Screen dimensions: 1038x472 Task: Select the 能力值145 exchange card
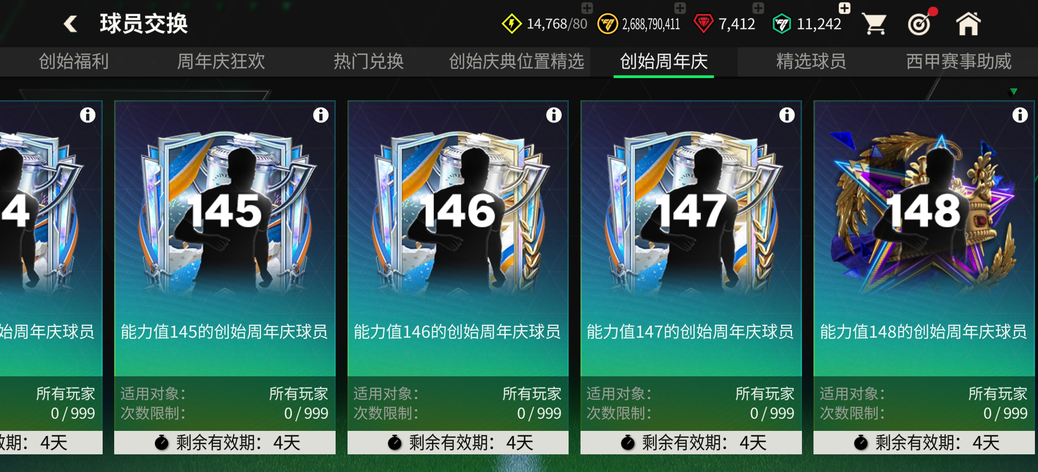coord(225,278)
